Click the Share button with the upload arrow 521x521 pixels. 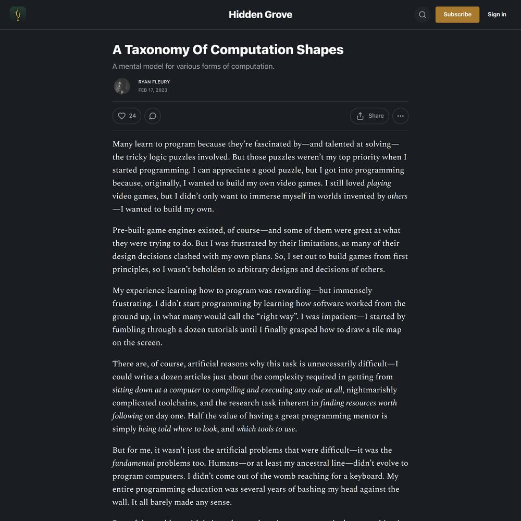[369, 116]
